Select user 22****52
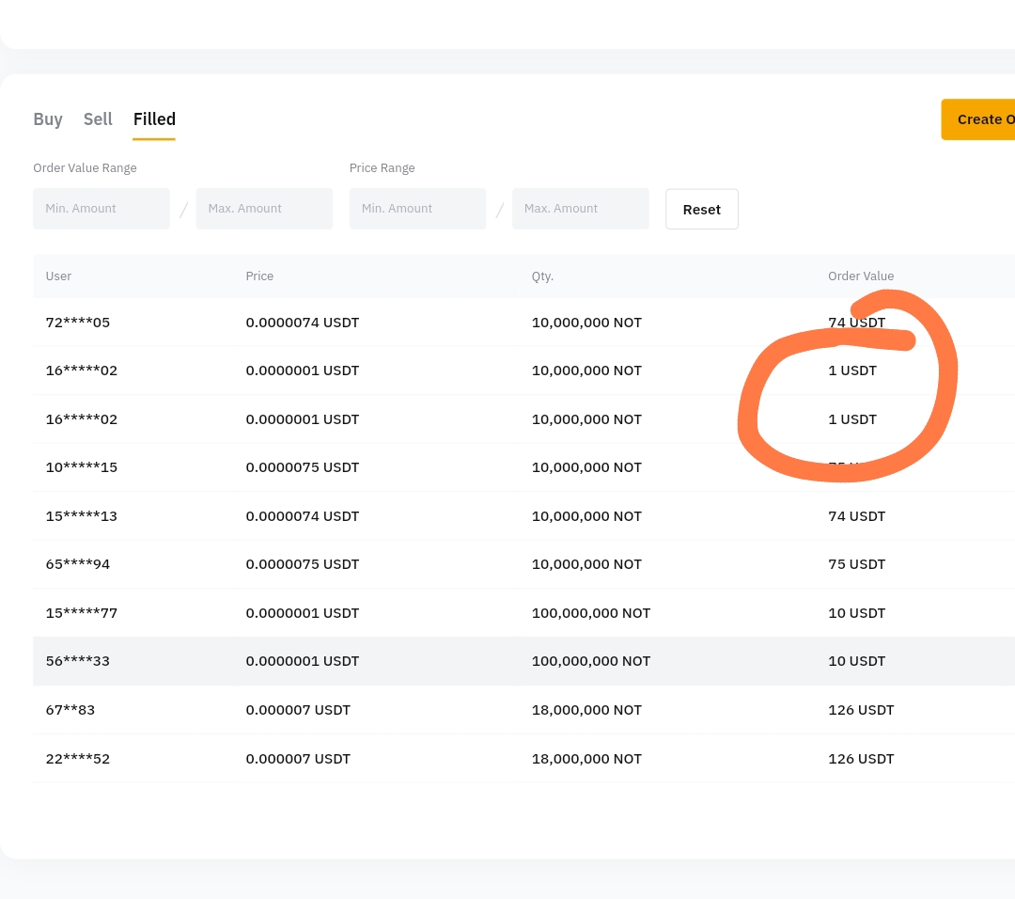 coord(78,759)
